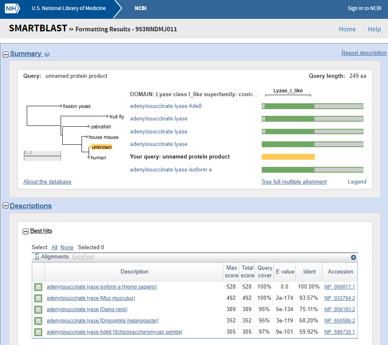Select All hits
This screenshot has width=388, height=345.
tap(54, 247)
